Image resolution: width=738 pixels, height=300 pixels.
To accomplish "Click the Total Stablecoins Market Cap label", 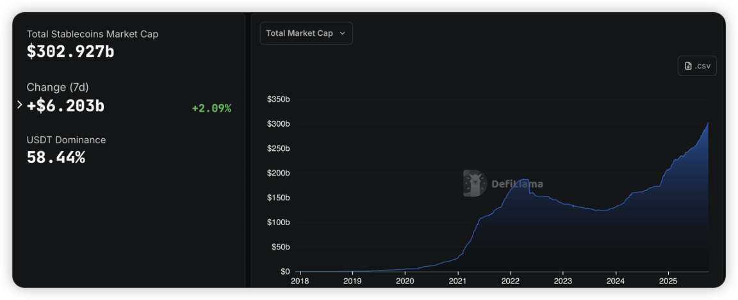I will pos(92,34).
